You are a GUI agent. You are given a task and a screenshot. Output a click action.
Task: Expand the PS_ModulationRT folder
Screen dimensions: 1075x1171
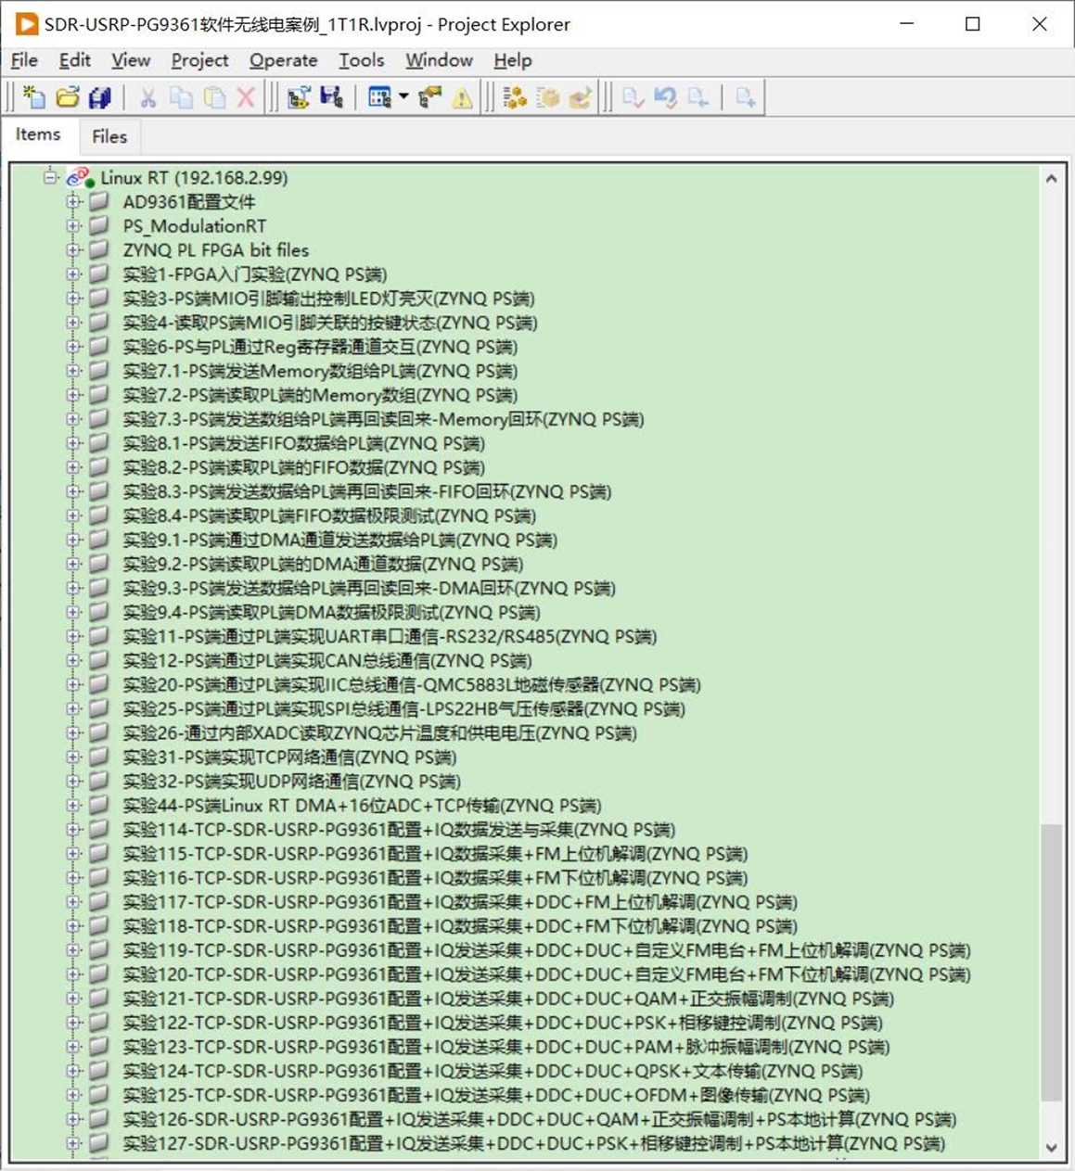[74, 225]
